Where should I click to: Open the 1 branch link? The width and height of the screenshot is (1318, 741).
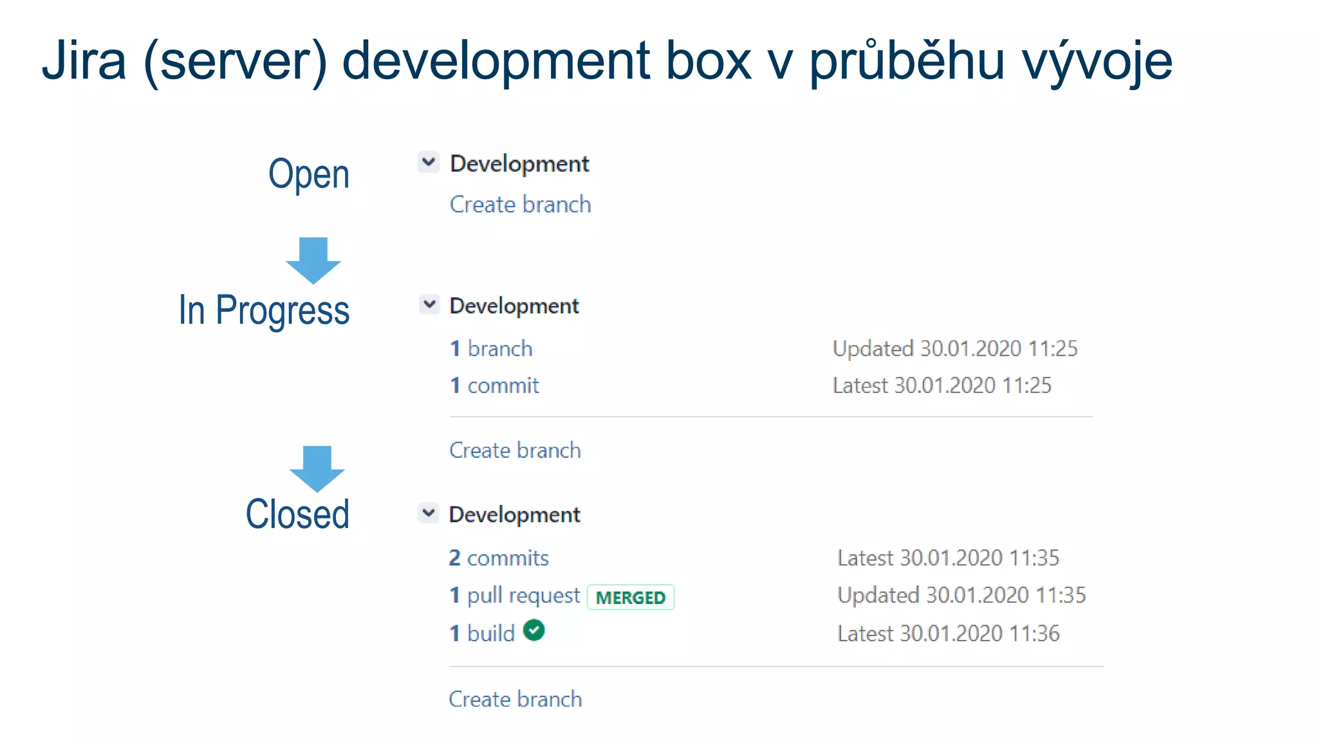(x=491, y=349)
